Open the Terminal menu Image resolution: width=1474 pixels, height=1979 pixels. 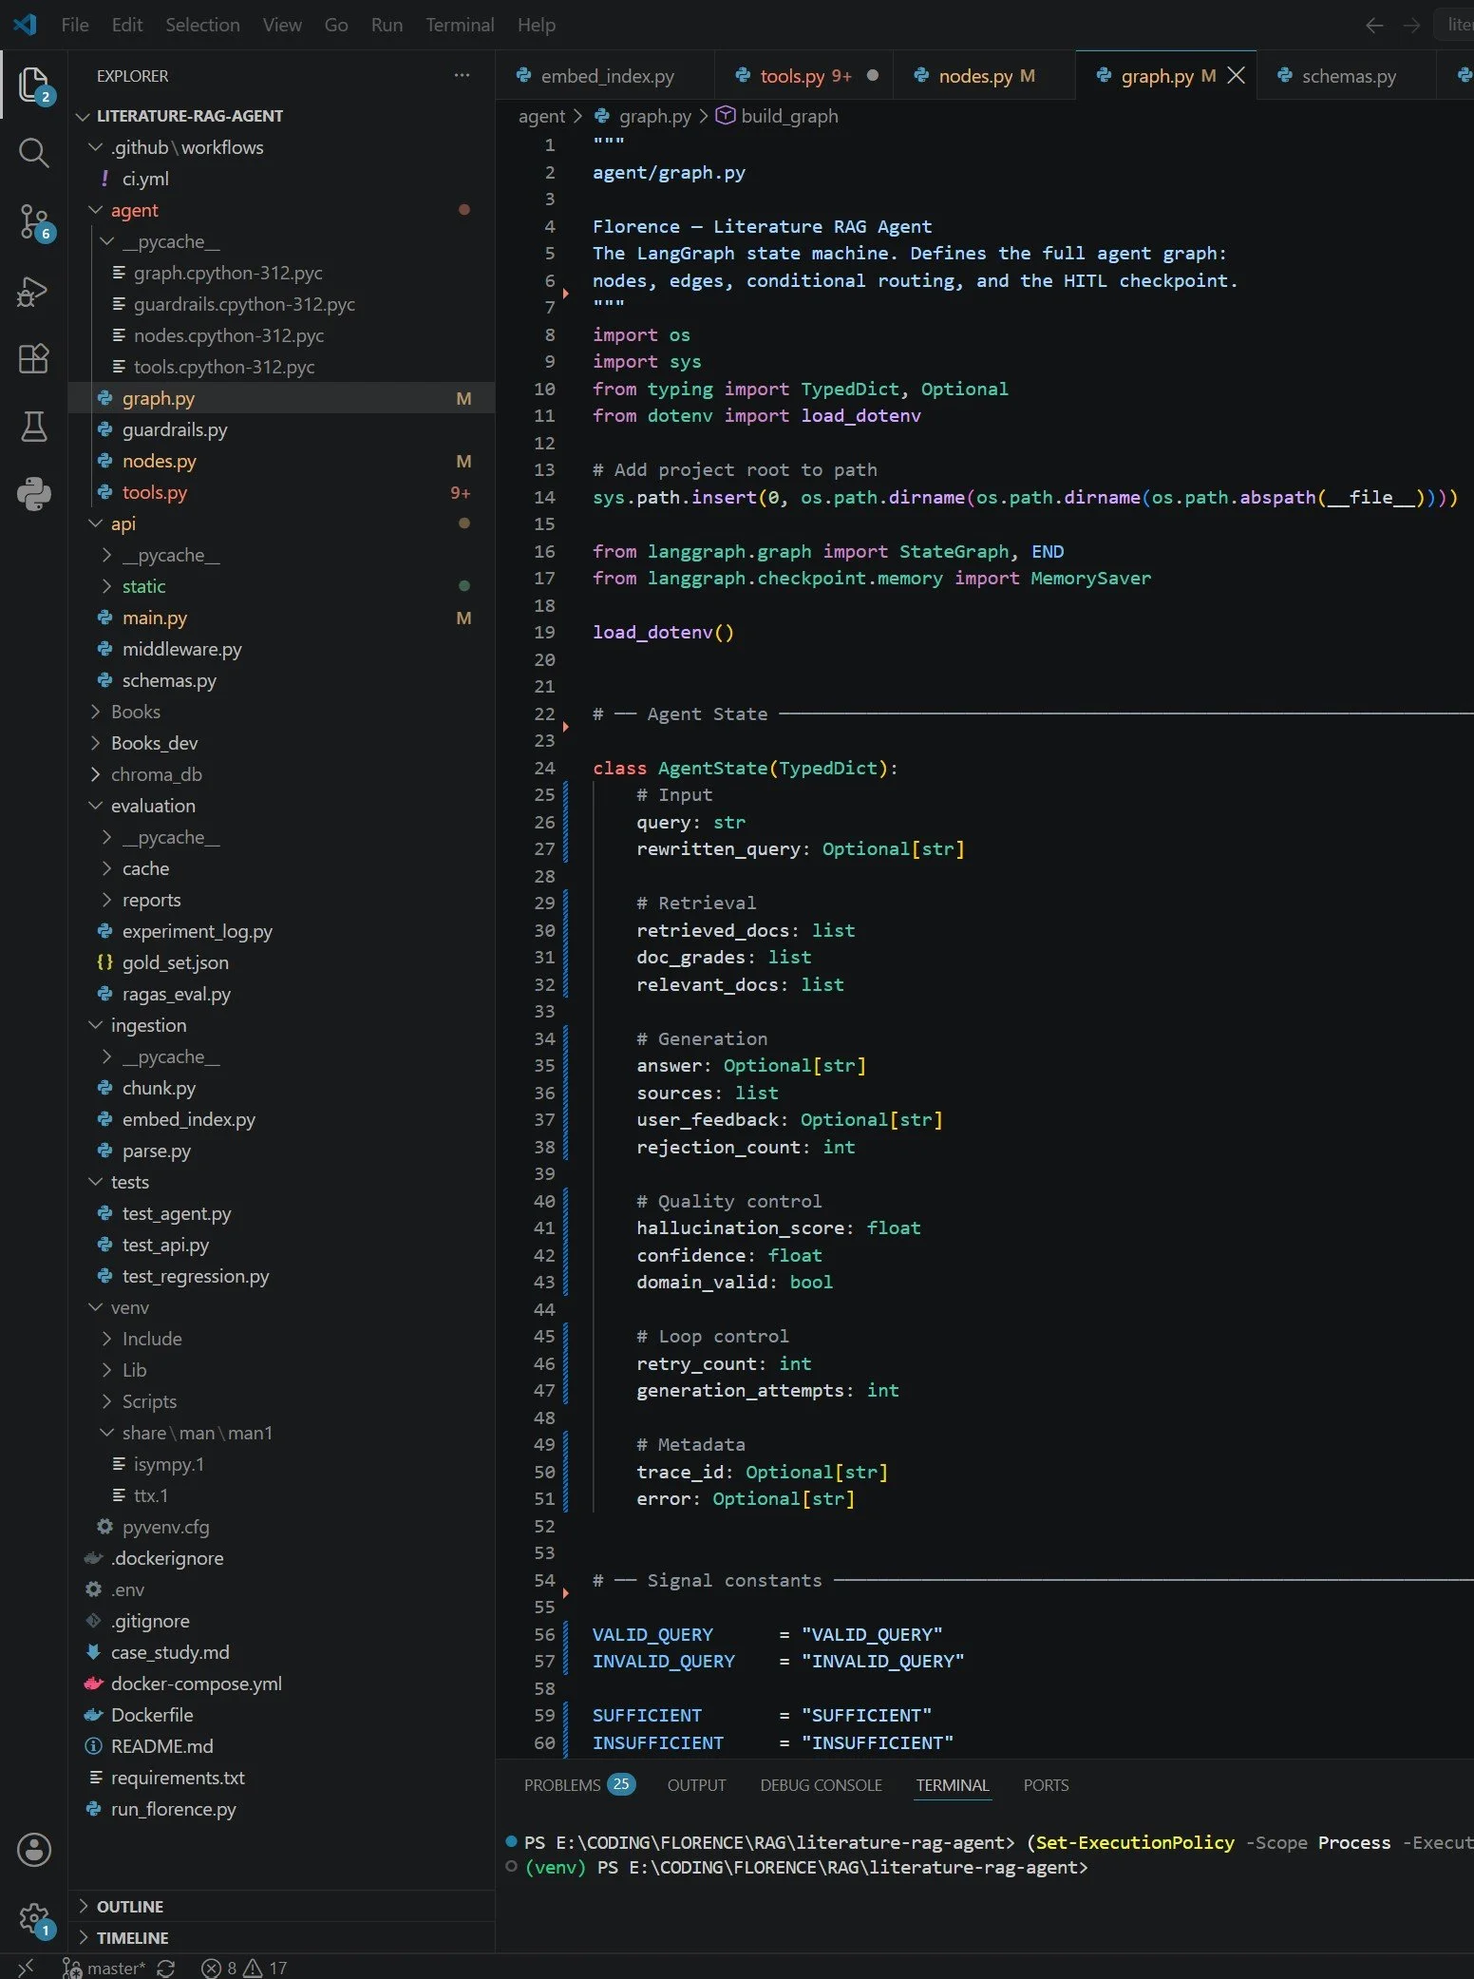(x=460, y=26)
